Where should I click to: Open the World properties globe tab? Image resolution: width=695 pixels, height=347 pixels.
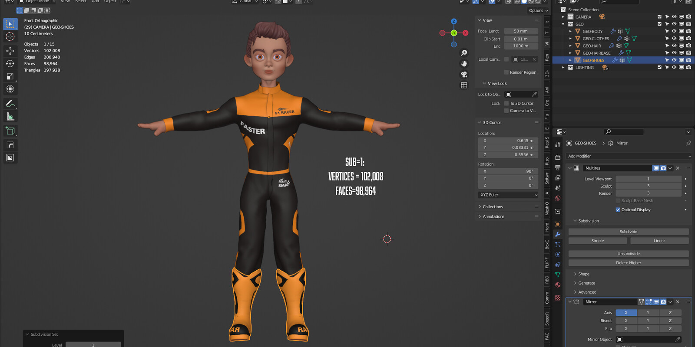[x=558, y=198]
